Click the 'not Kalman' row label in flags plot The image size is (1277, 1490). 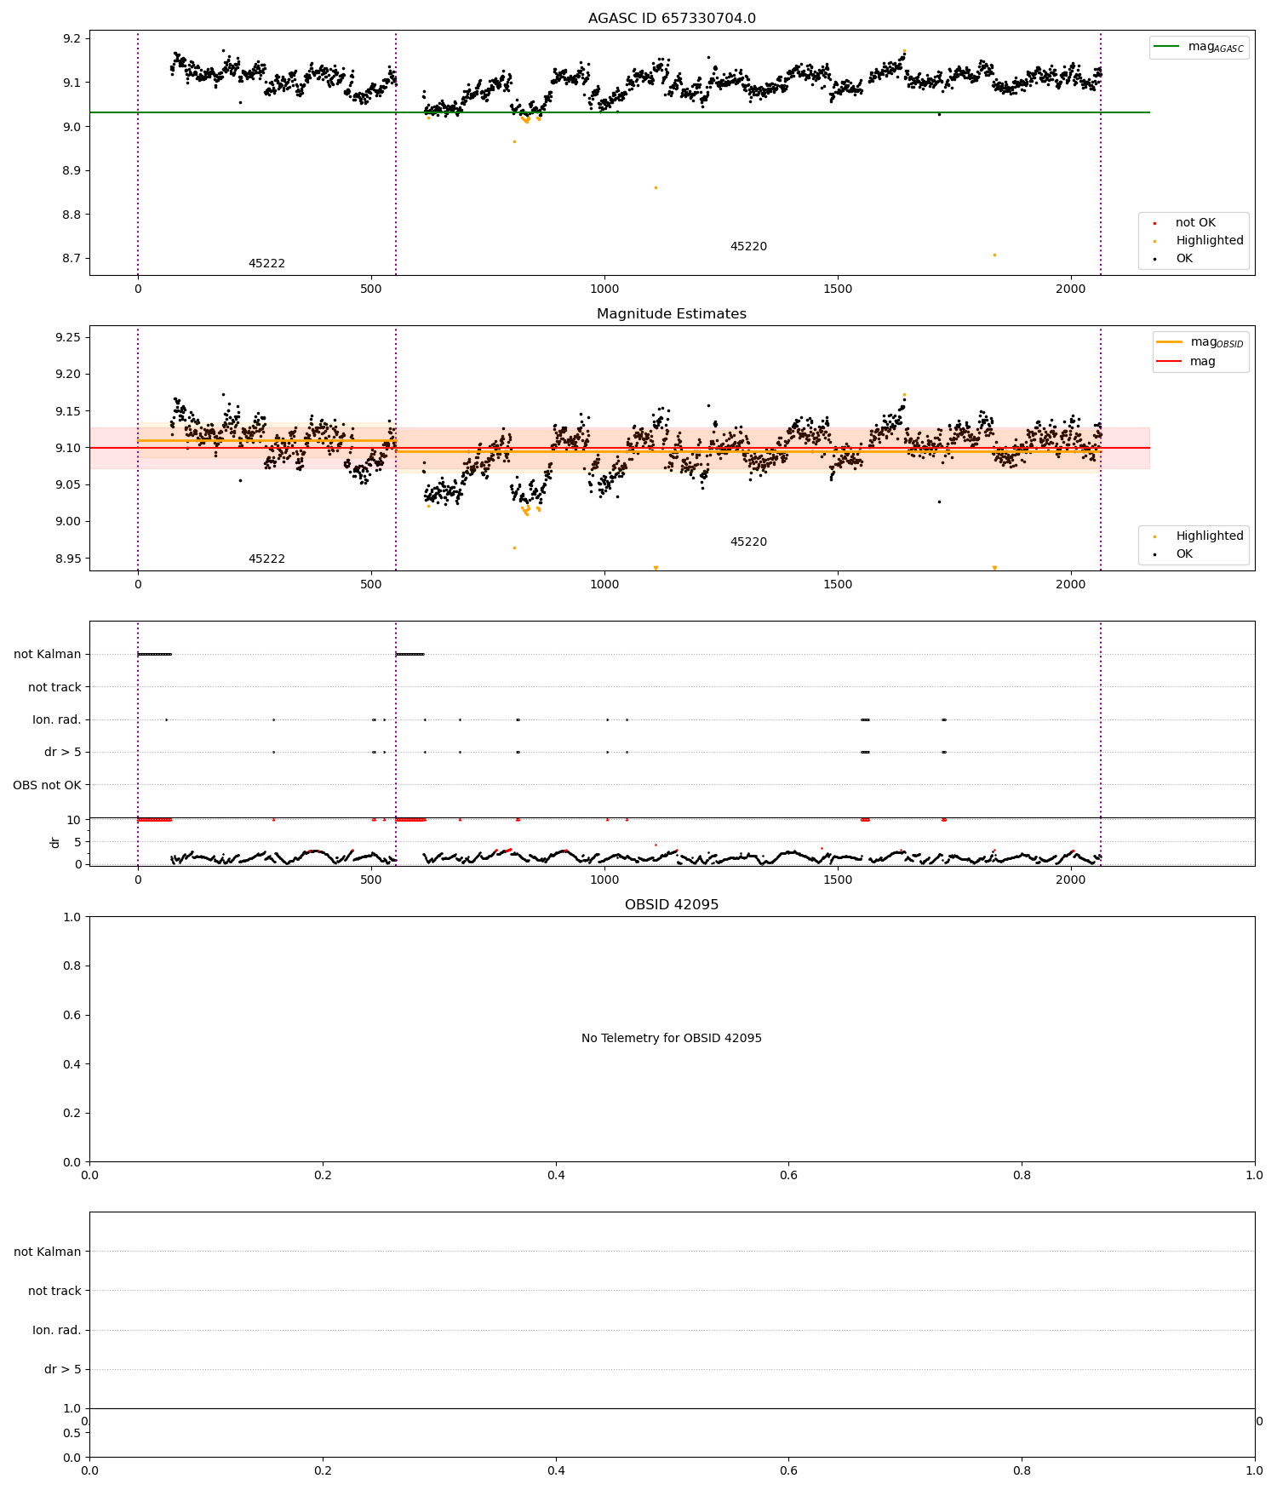click(x=48, y=655)
